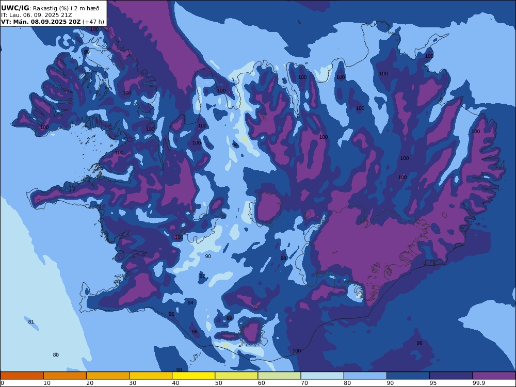
Task: Click the legend tick label '70'
Action: click(x=304, y=383)
